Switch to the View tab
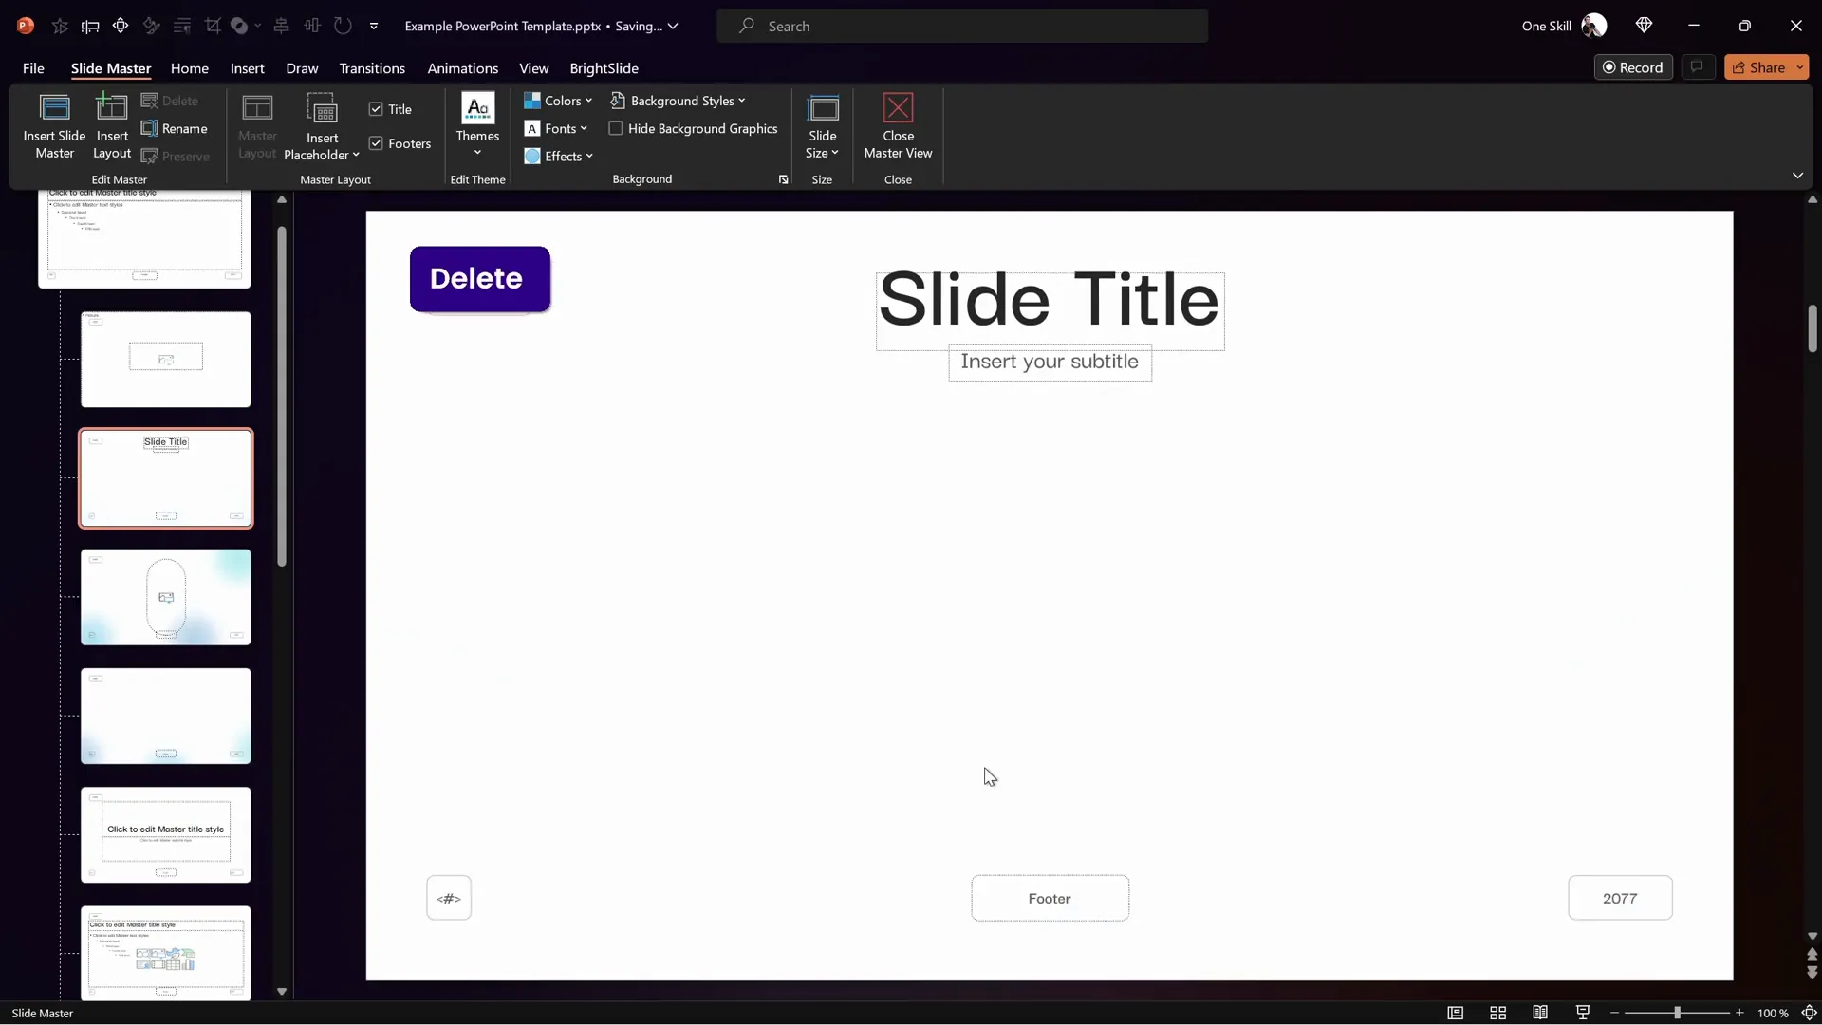Viewport: 1822px width, 1025px height. pyautogui.click(x=533, y=68)
